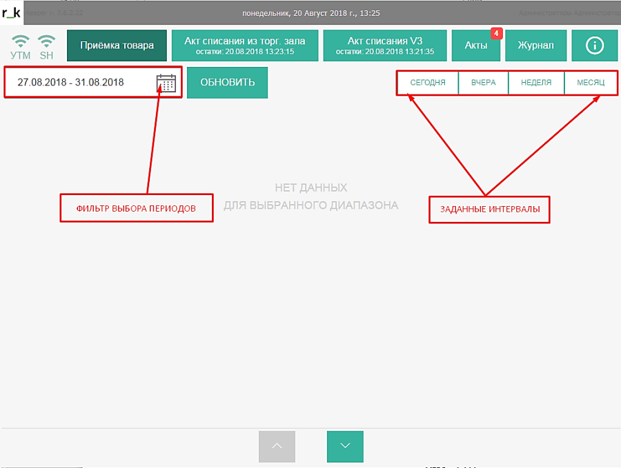Select the ВЧЕРА preset interval

click(483, 83)
